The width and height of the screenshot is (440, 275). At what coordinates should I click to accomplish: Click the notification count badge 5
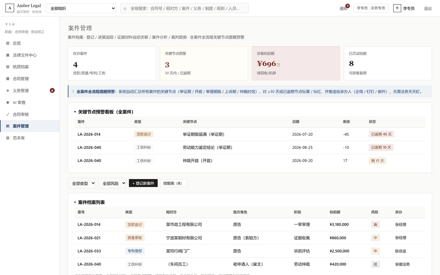click(x=348, y=6)
